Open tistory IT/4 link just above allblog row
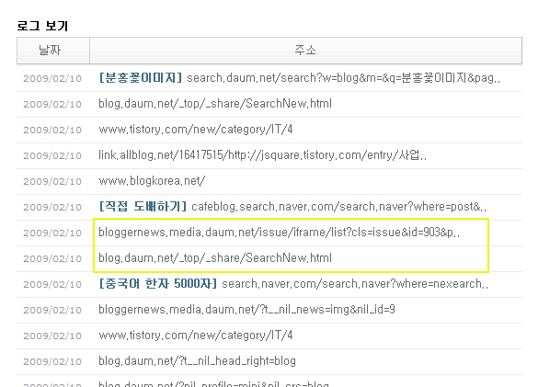Screen dimensions: 538x387 click(x=196, y=130)
